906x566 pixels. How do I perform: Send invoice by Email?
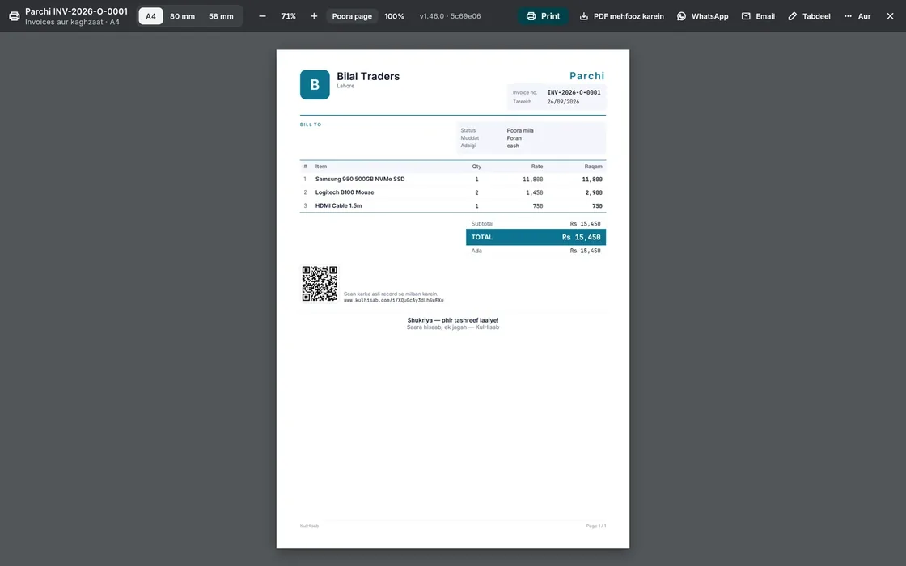tap(758, 16)
